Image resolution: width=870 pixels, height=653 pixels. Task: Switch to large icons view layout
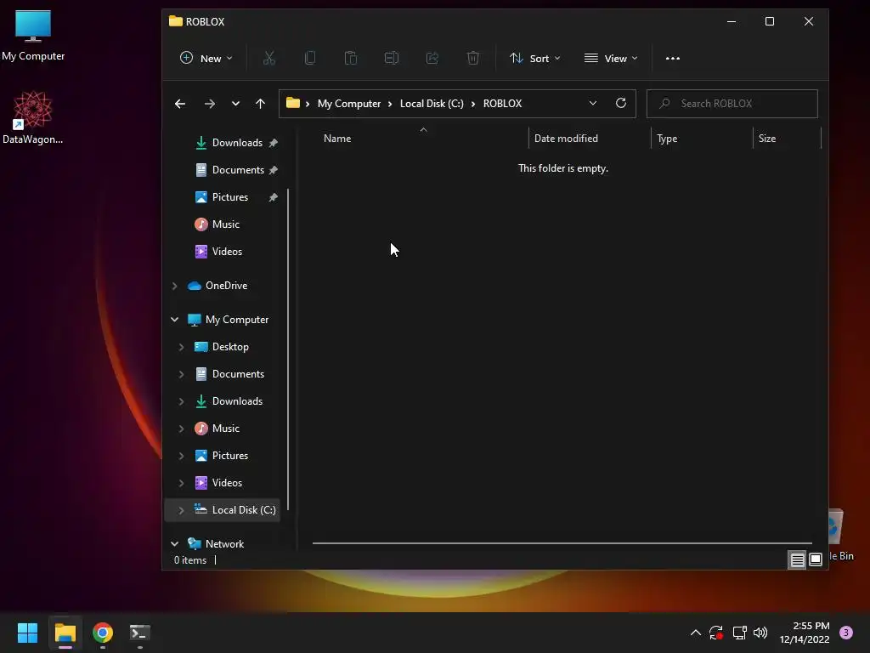[x=816, y=559]
